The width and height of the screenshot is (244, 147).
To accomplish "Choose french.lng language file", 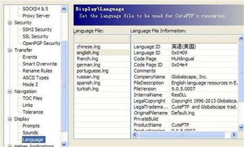I will coord(87,59).
